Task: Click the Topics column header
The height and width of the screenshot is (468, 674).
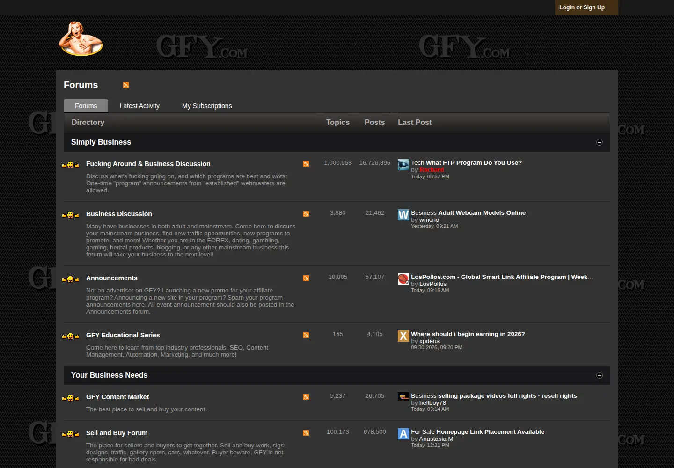Action: (x=338, y=123)
